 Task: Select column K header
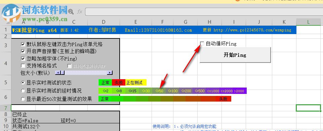click(x=284, y=22)
